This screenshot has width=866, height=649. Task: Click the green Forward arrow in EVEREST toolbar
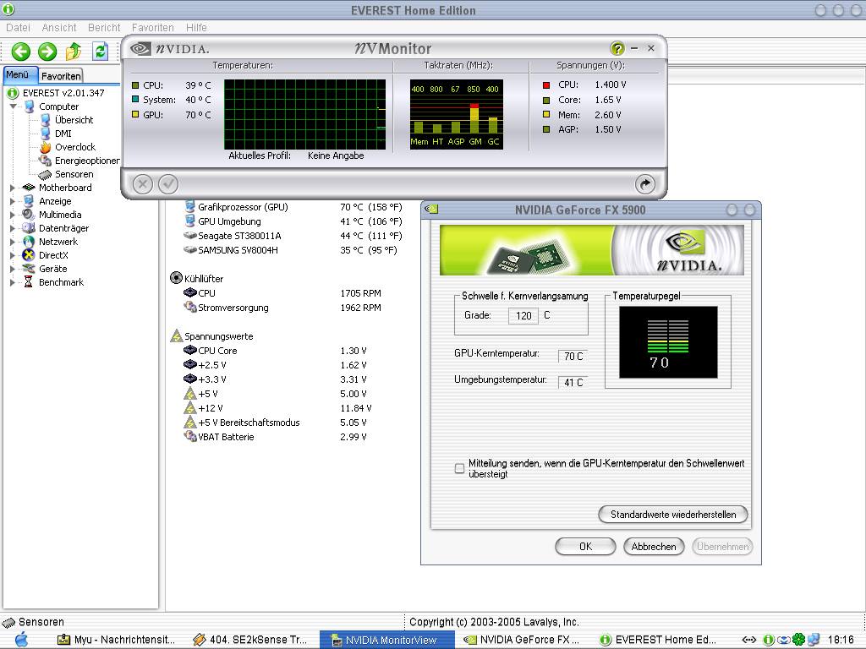click(47, 52)
